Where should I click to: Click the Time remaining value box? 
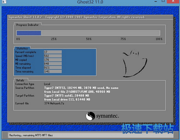coord(53,72)
